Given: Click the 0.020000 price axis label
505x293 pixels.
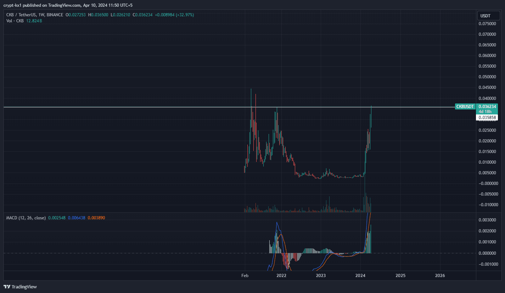Looking at the screenshot, I should pos(487,141).
